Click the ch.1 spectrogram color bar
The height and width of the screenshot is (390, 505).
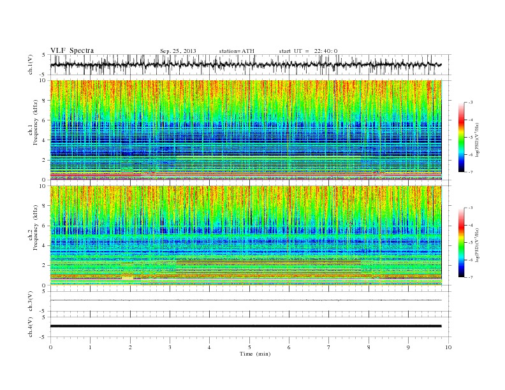pyautogui.click(x=461, y=137)
